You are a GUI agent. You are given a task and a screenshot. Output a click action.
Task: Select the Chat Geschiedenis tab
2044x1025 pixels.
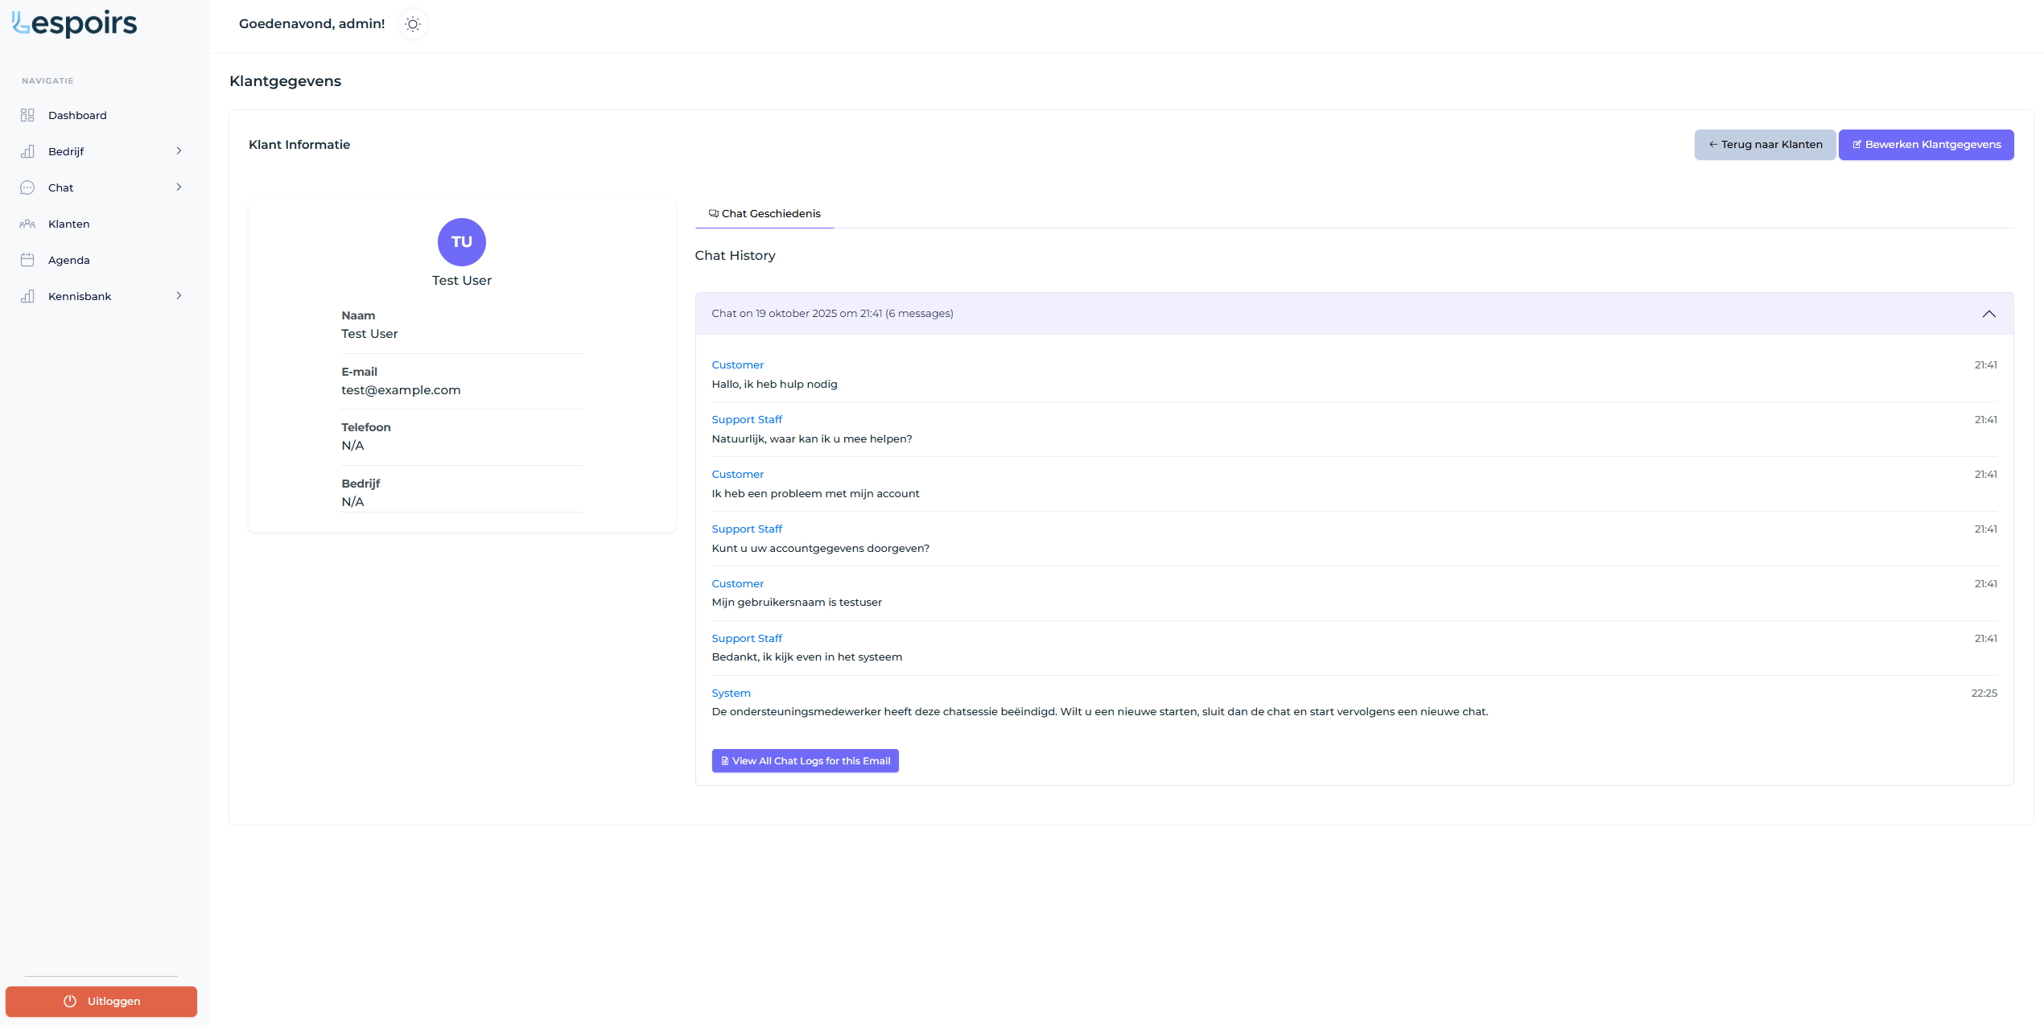(764, 213)
